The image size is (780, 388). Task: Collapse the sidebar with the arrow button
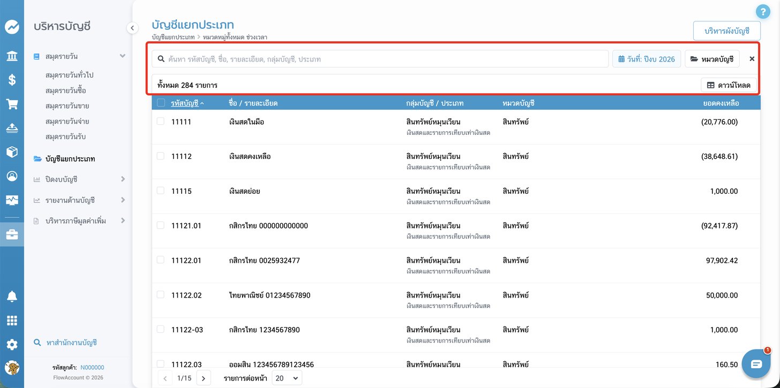pos(132,28)
